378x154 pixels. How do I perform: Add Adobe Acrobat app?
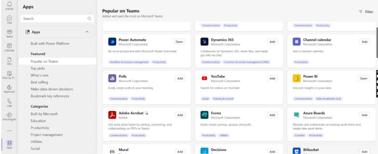180,115
